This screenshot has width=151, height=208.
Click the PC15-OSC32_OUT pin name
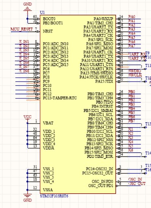tap(98, 173)
